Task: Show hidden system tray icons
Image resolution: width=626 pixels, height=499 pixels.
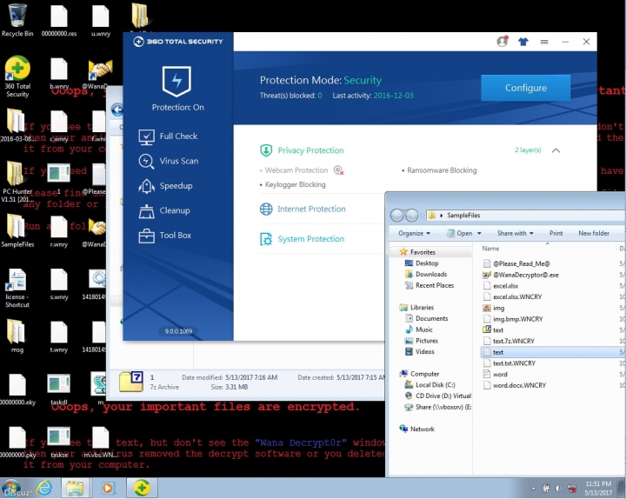Action: [x=533, y=489]
